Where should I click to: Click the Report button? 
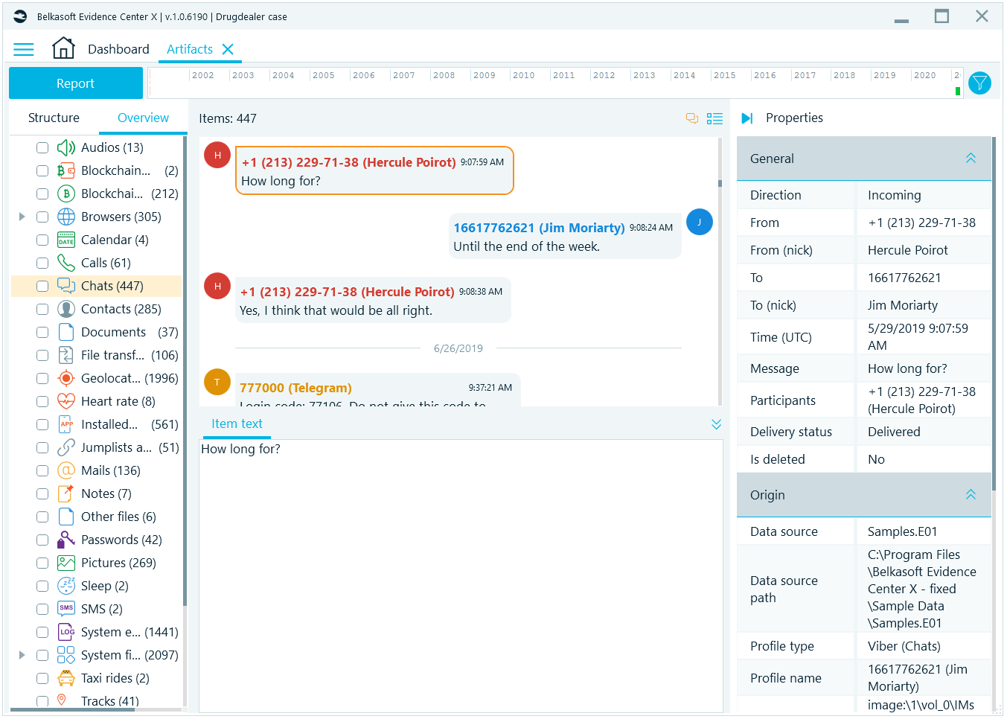76,83
